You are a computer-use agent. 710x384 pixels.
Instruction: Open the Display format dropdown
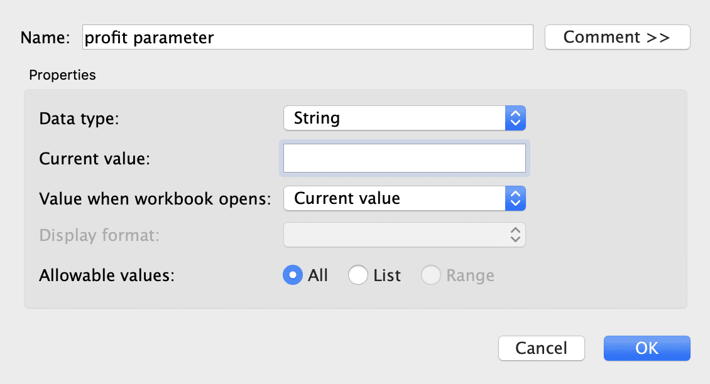tap(395, 235)
